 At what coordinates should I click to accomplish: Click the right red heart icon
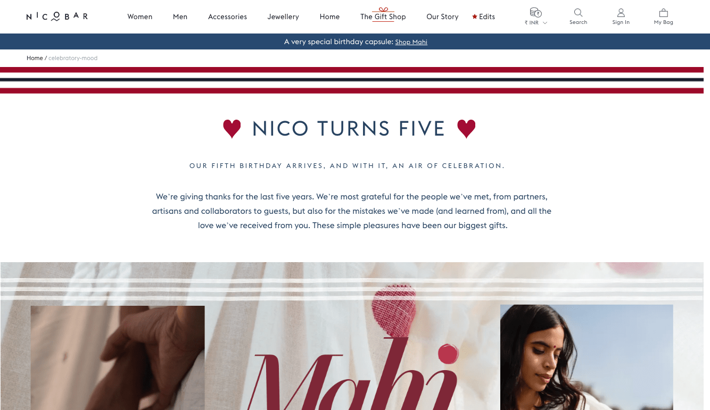466,129
